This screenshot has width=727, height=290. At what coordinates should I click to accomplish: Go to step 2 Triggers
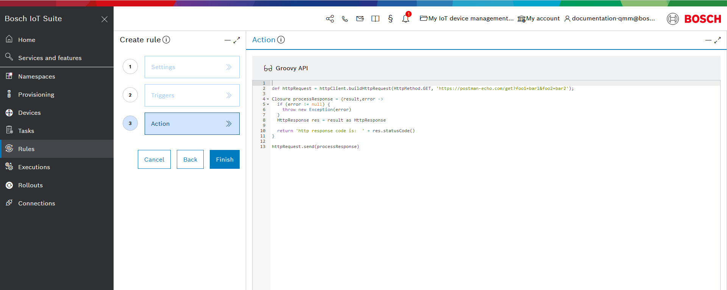[x=192, y=95]
